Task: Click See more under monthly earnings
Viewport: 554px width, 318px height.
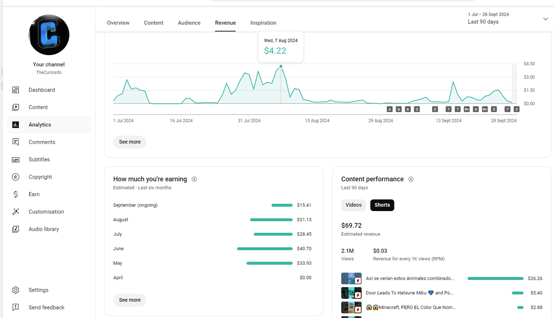Action: pos(130,300)
